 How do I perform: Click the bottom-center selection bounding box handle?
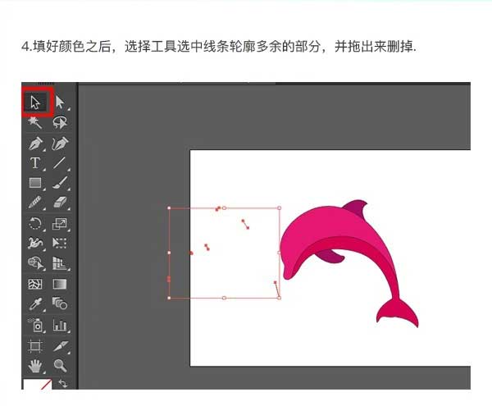(x=224, y=298)
